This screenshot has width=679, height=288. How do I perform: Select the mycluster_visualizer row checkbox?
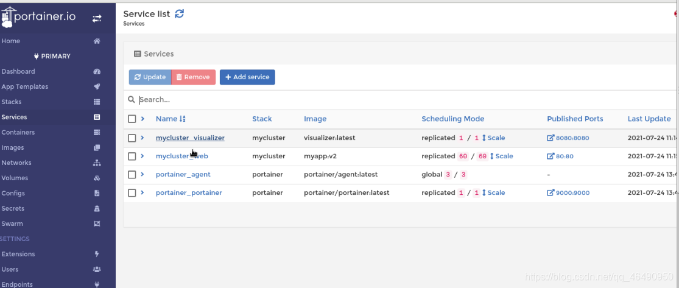pos(132,138)
